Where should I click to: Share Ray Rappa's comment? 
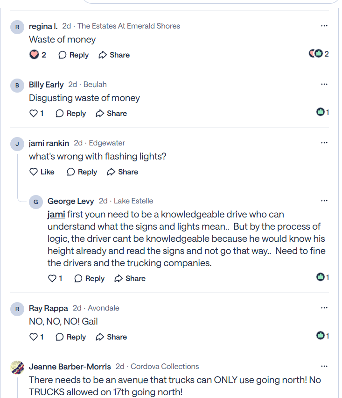[112, 337]
